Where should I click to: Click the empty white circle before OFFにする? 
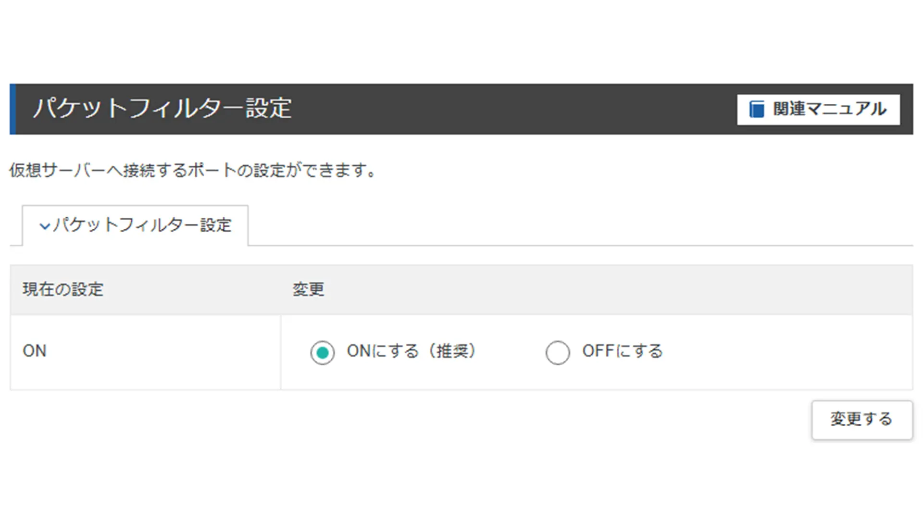tap(558, 353)
